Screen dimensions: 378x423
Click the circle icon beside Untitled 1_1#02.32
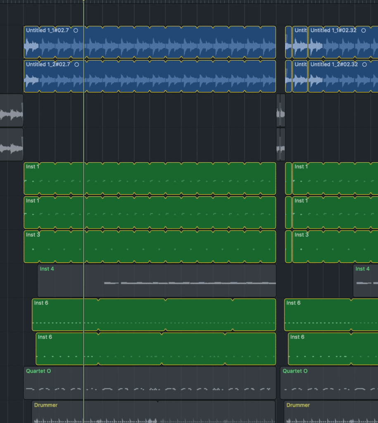(x=364, y=31)
